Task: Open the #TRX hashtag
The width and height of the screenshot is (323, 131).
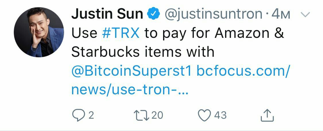Action: 121,33
